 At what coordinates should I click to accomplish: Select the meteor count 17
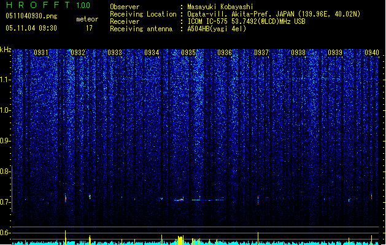[x=89, y=28]
